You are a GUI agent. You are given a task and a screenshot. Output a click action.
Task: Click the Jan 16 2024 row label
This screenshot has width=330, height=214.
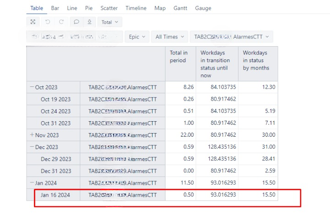[x=55, y=195]
